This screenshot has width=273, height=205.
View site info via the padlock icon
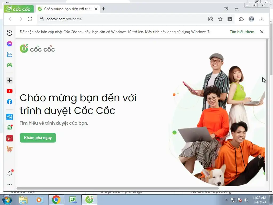click(41, 19)
